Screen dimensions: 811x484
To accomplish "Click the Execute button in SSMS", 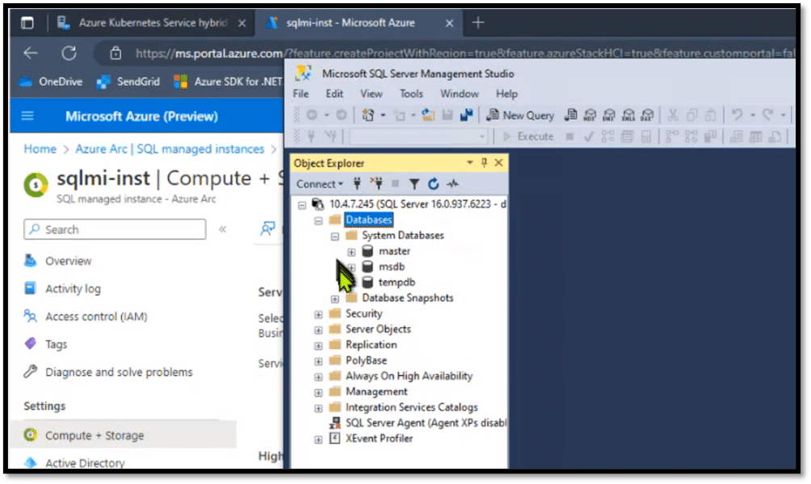I will [x=528, y=137].
